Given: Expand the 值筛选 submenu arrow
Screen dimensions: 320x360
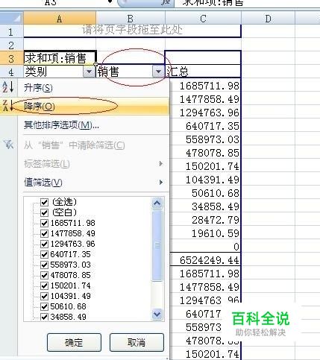Looking at the screenshot, I should [x=161, y=183].
